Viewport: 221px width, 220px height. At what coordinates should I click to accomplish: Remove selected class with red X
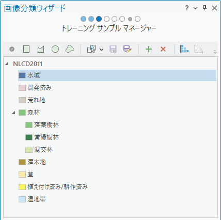[x=163, y=49]
